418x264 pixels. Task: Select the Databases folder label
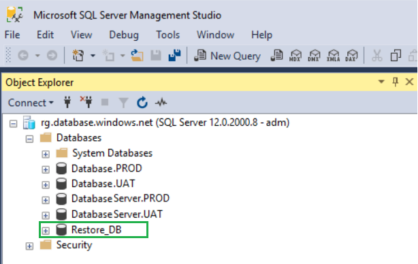tap(79, 137)
